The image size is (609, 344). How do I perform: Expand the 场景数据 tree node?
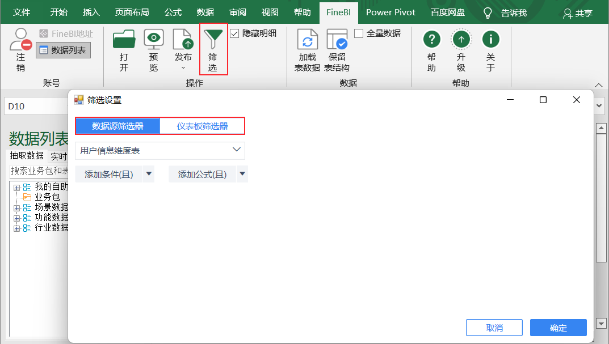coord(16,208)
